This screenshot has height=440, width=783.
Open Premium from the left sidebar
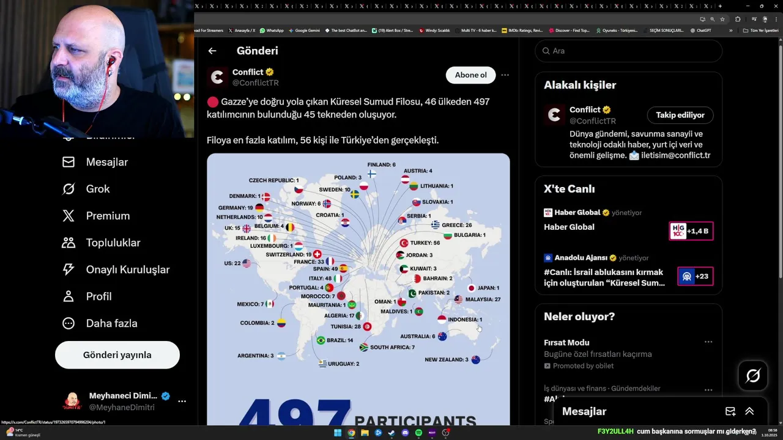95,216
